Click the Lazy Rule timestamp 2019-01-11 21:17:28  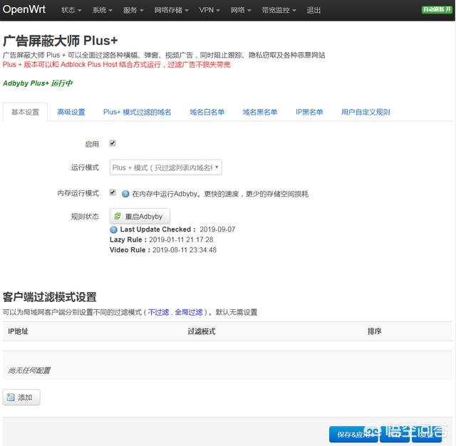(181, 239)
